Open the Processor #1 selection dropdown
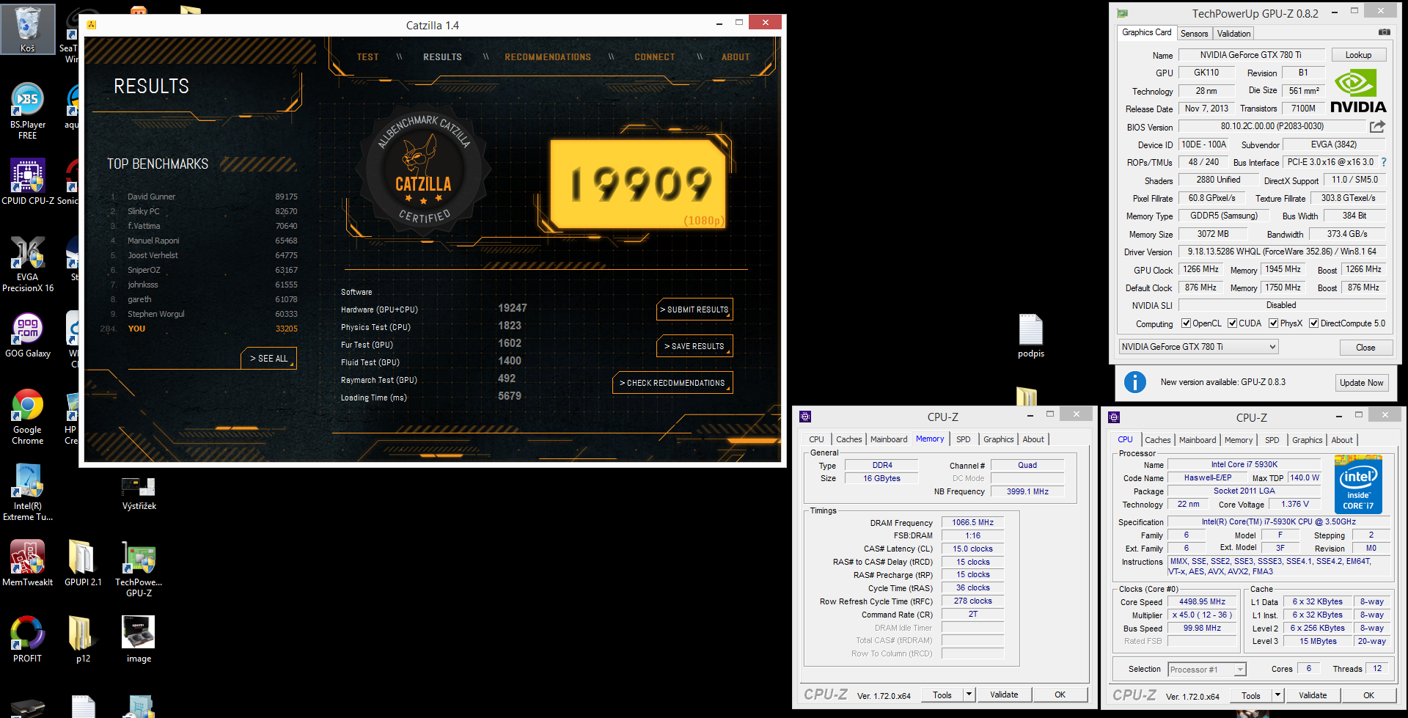 tap(1207, 670)
